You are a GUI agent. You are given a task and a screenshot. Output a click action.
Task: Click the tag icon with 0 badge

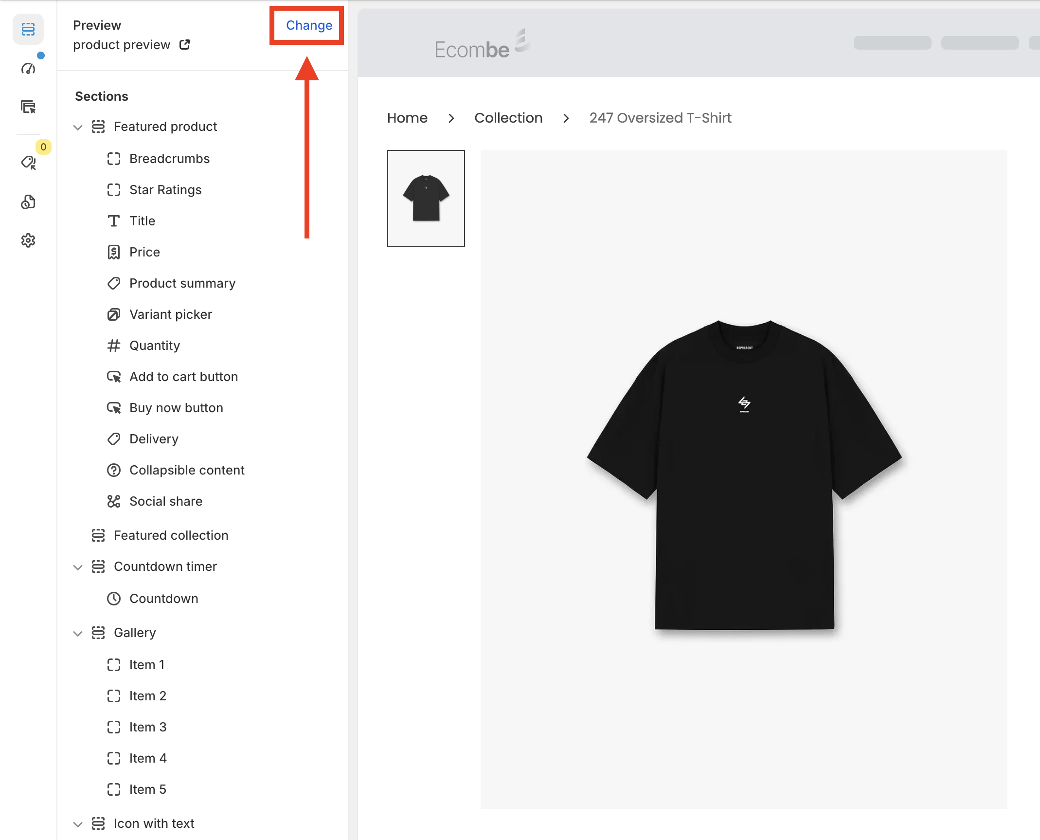(28, 162)
